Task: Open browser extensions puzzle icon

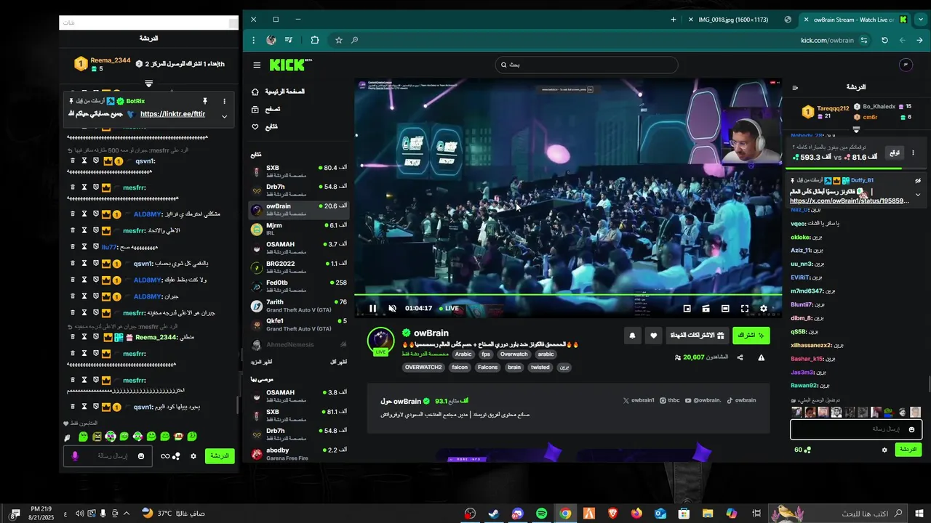Action: [x=315, y=40]
